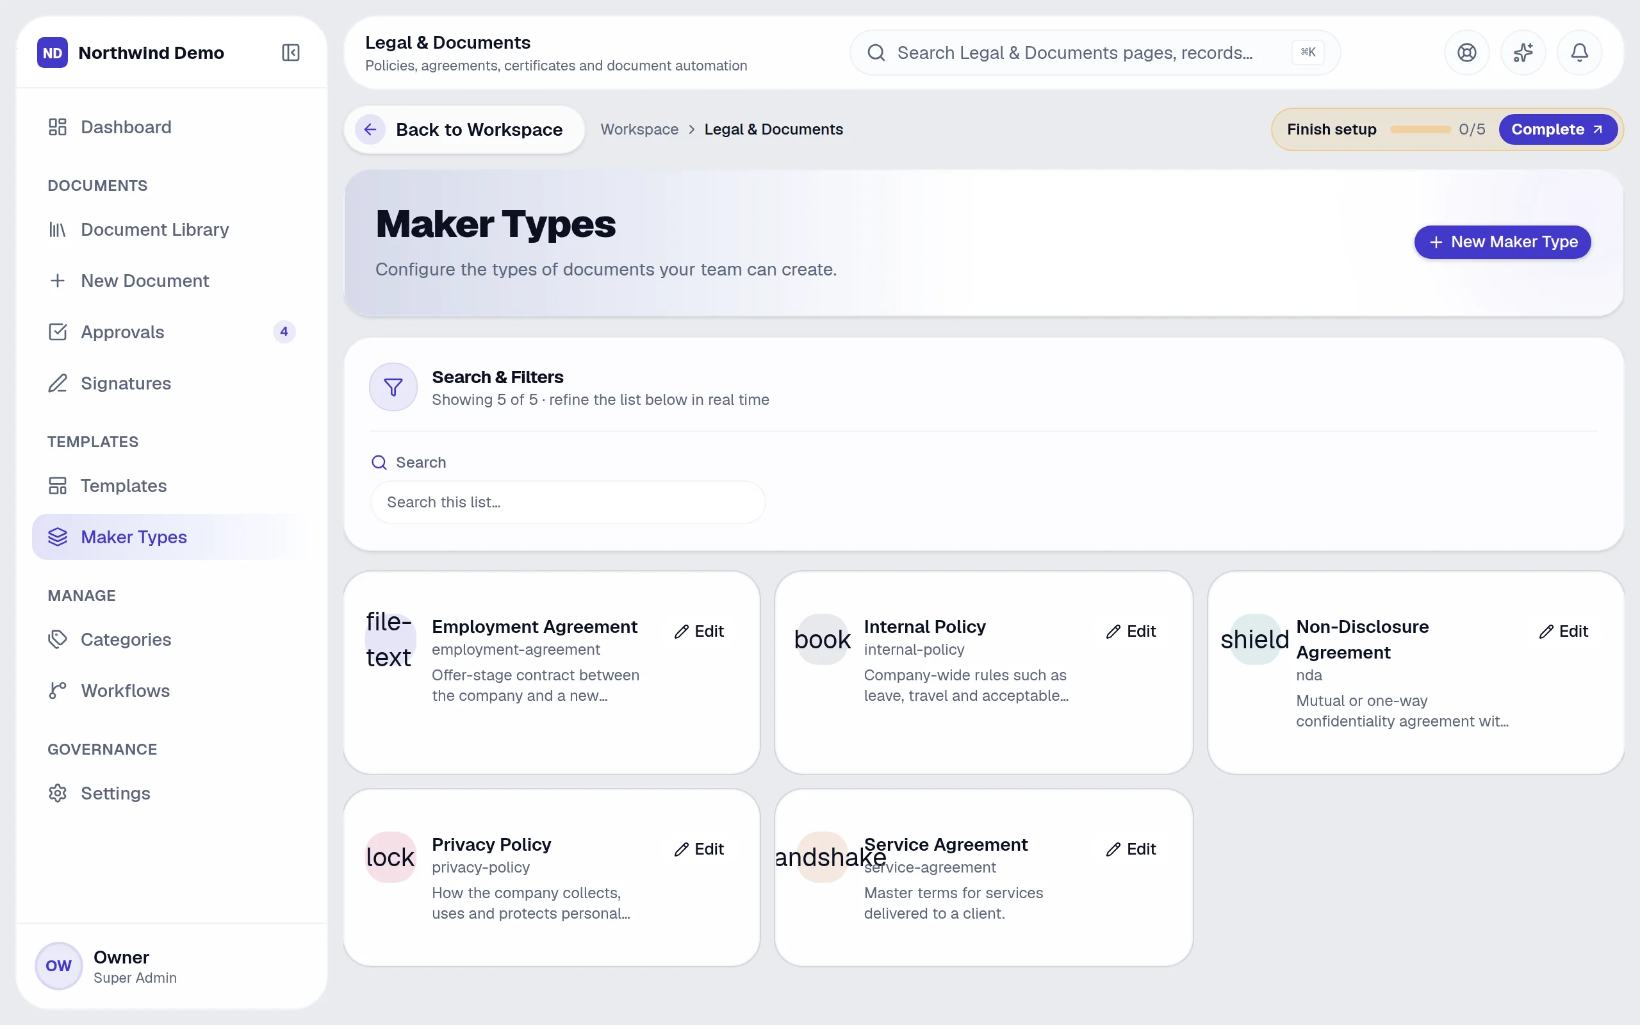The width and height of the screenshot is (1640, 1025).
Task: Click the Finish setup progress bar
Action: click(1420, 129)
